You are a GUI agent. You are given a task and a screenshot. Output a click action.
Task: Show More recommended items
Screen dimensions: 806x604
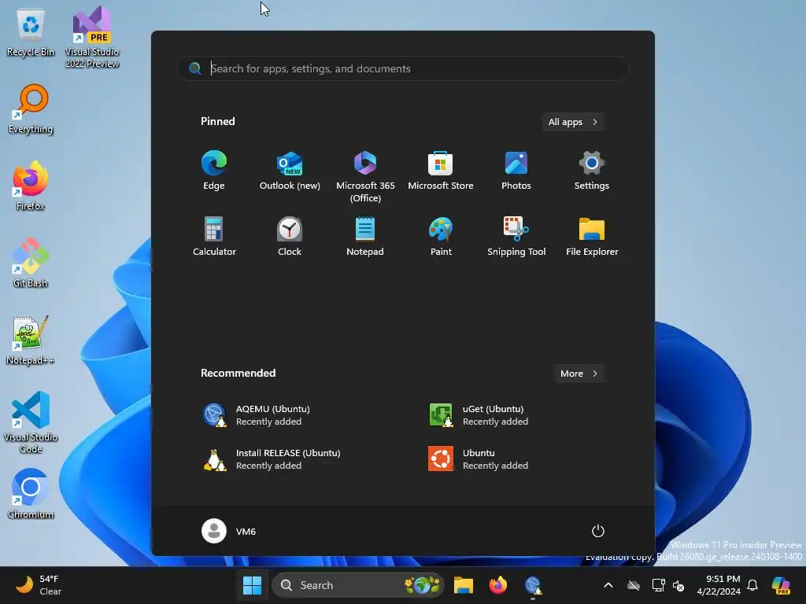click(579, 374)
